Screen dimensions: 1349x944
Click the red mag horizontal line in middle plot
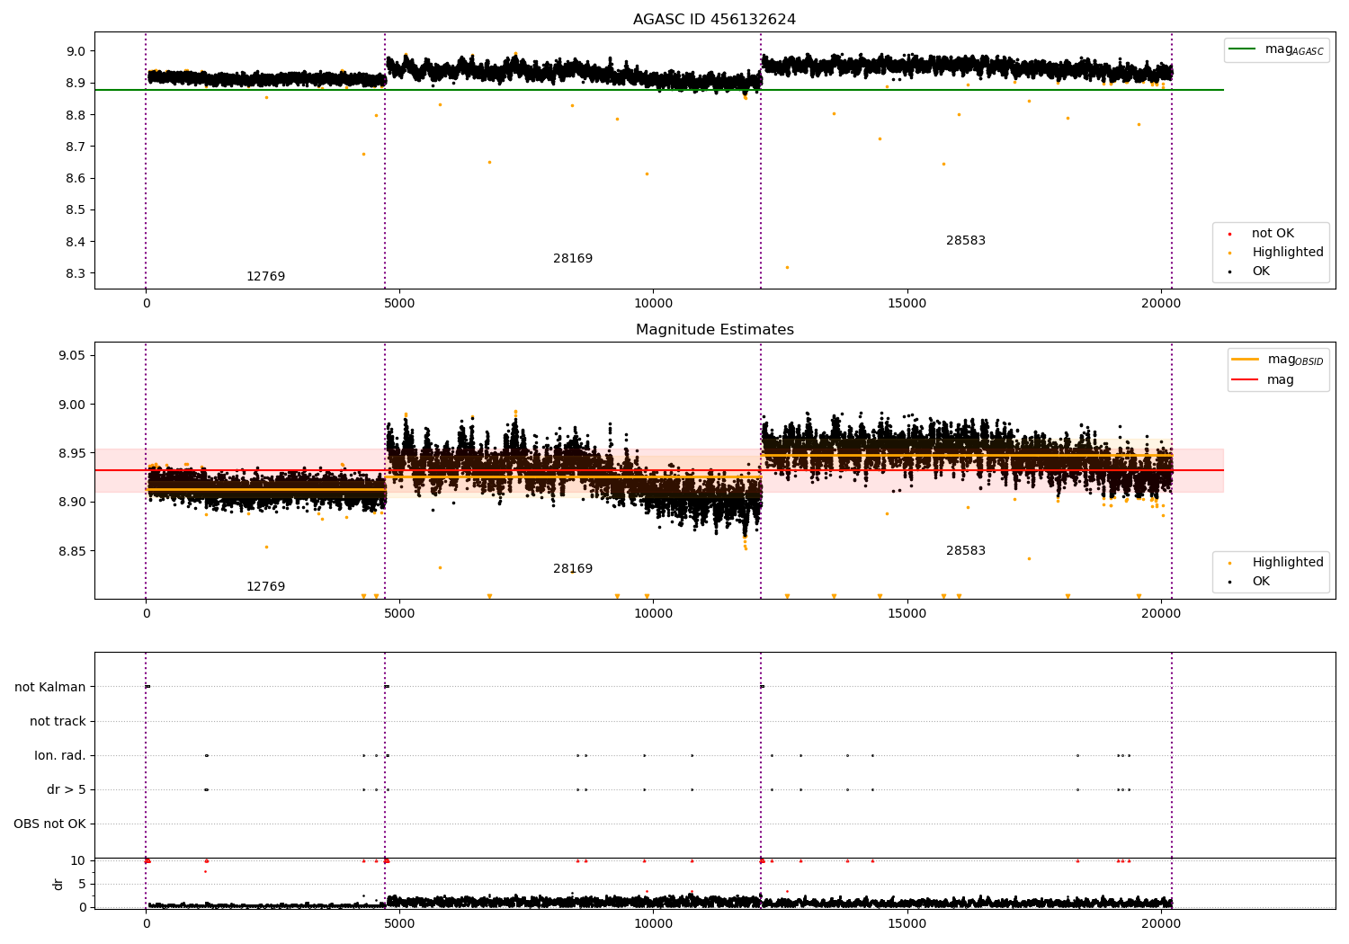click(x=658, y=470)
